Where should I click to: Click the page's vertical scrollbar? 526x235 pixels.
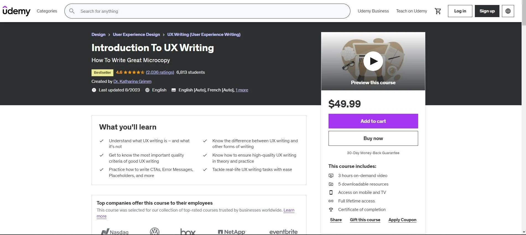tap(524, 110)
